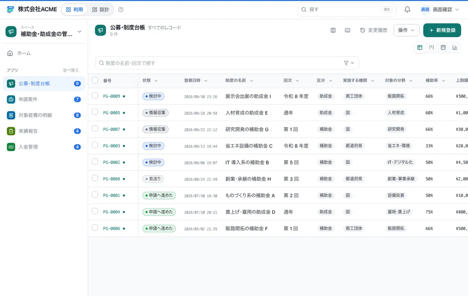468x296 pixels.
Task: Click the help question mark icon
Action: tap(121, 10)
